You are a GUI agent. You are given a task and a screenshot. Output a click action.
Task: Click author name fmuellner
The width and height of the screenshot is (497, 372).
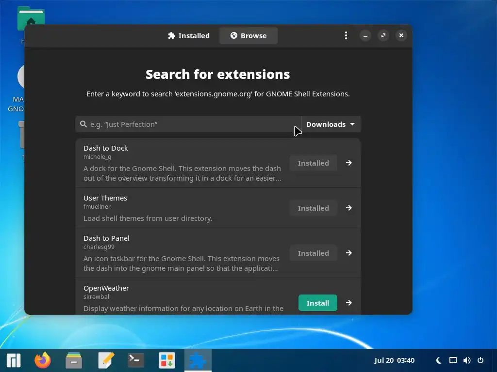coord(97,206)
